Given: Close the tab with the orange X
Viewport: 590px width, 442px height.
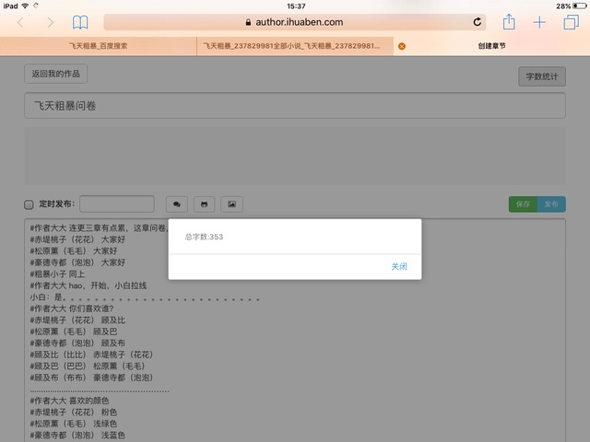Looking at the screenshot, I should 402,45.
